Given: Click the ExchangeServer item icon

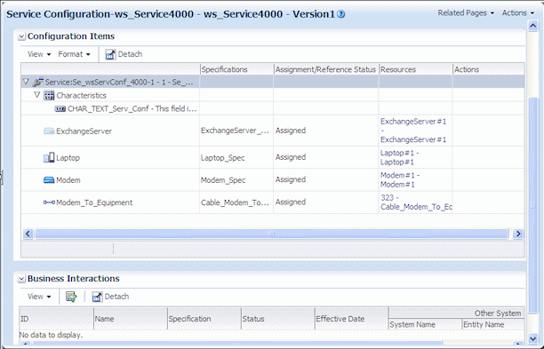Looking at the screenshot, I should point(49,131).
